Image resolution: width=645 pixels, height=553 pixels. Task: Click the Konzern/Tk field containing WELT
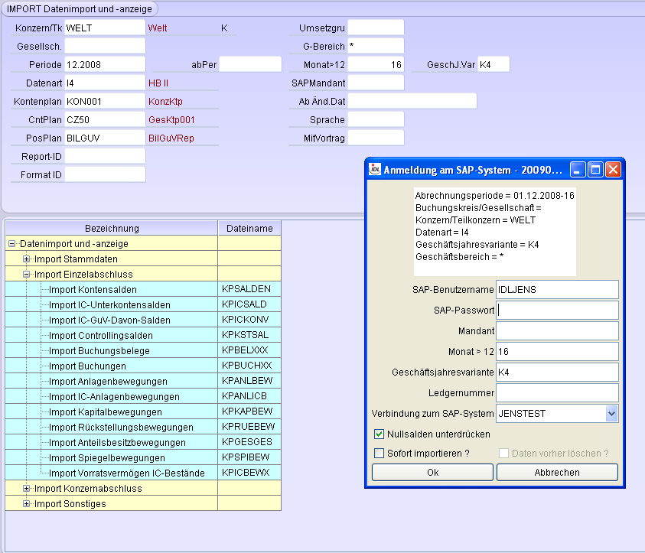105,28
